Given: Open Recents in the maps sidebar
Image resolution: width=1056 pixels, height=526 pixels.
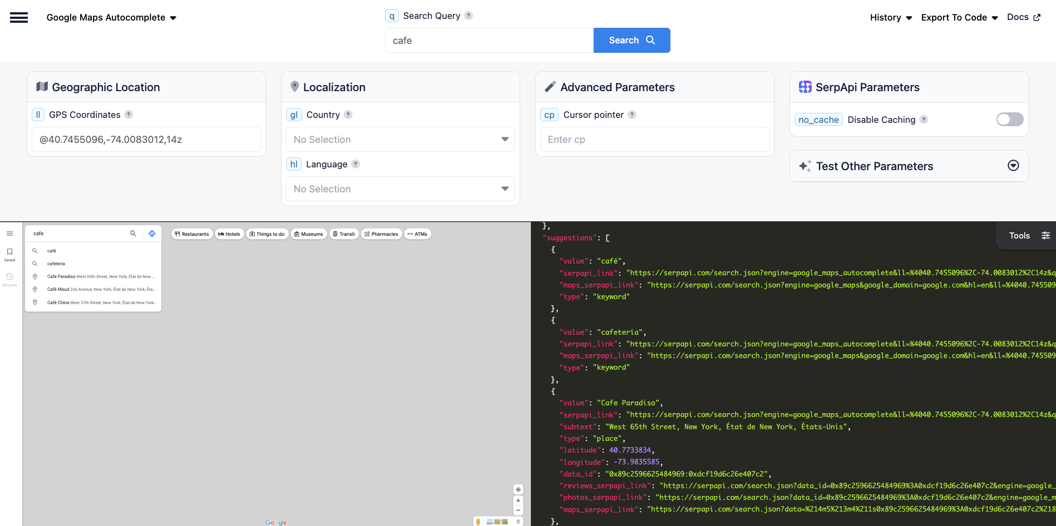Looking at the screenshot, I should point(10,279).
